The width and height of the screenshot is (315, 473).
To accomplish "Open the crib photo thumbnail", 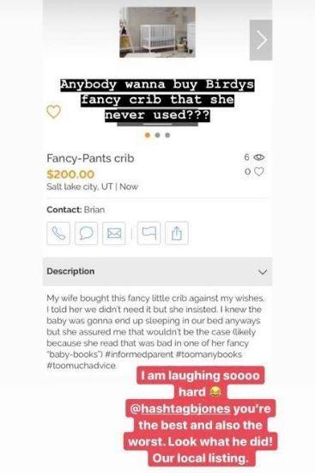I will [158, 33].
